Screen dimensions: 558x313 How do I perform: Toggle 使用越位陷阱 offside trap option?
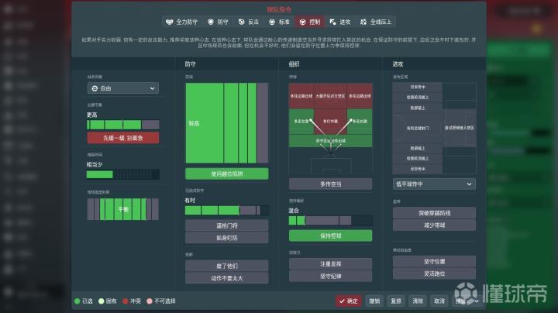(226, 174)
